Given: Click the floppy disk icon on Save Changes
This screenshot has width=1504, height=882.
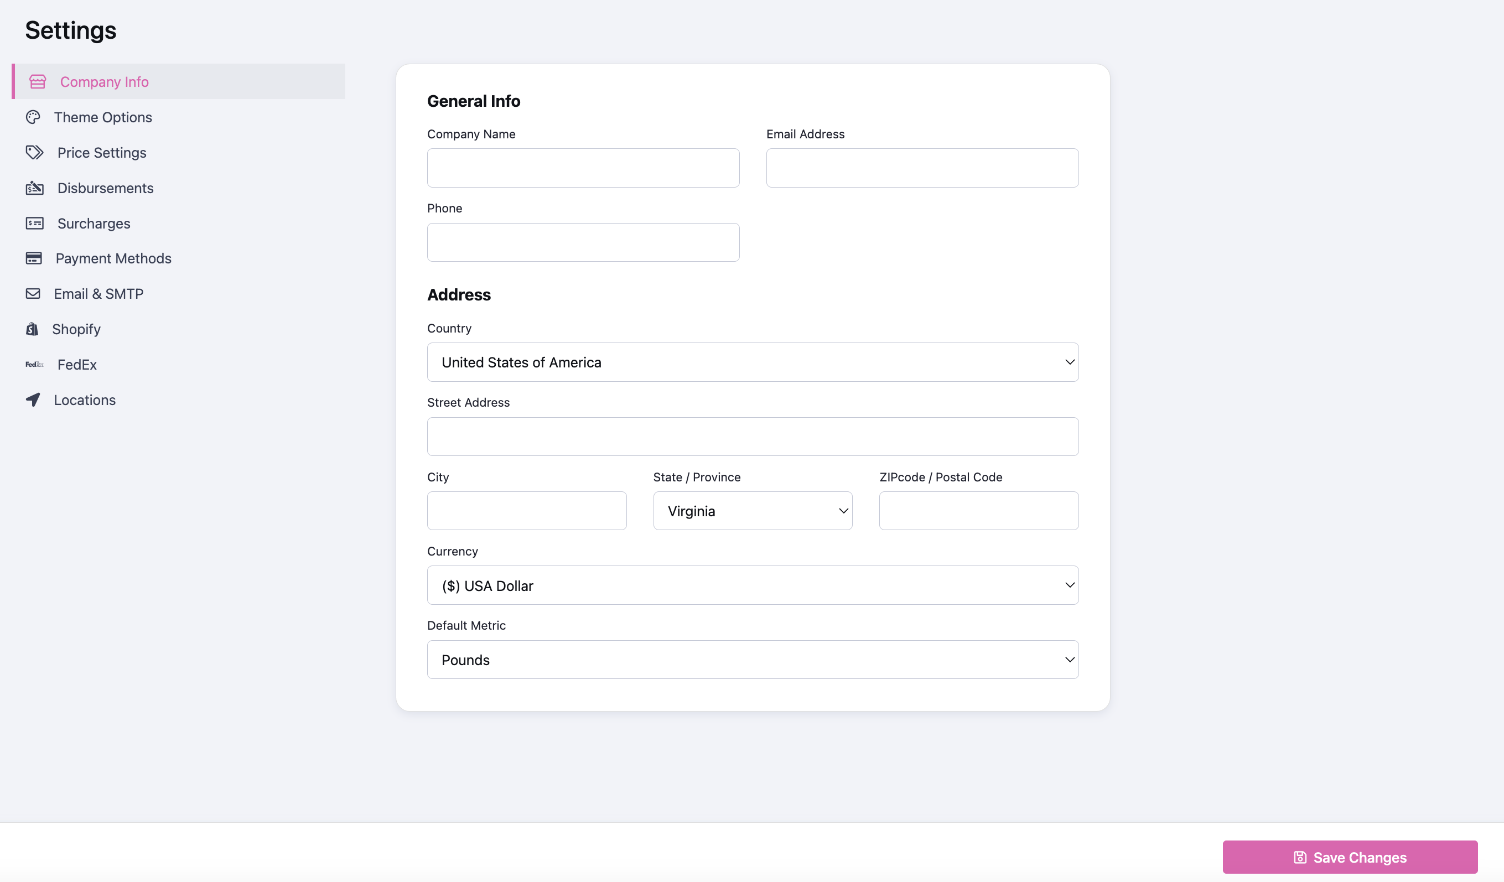Looking at the screenshot, I should [1300, 858].
